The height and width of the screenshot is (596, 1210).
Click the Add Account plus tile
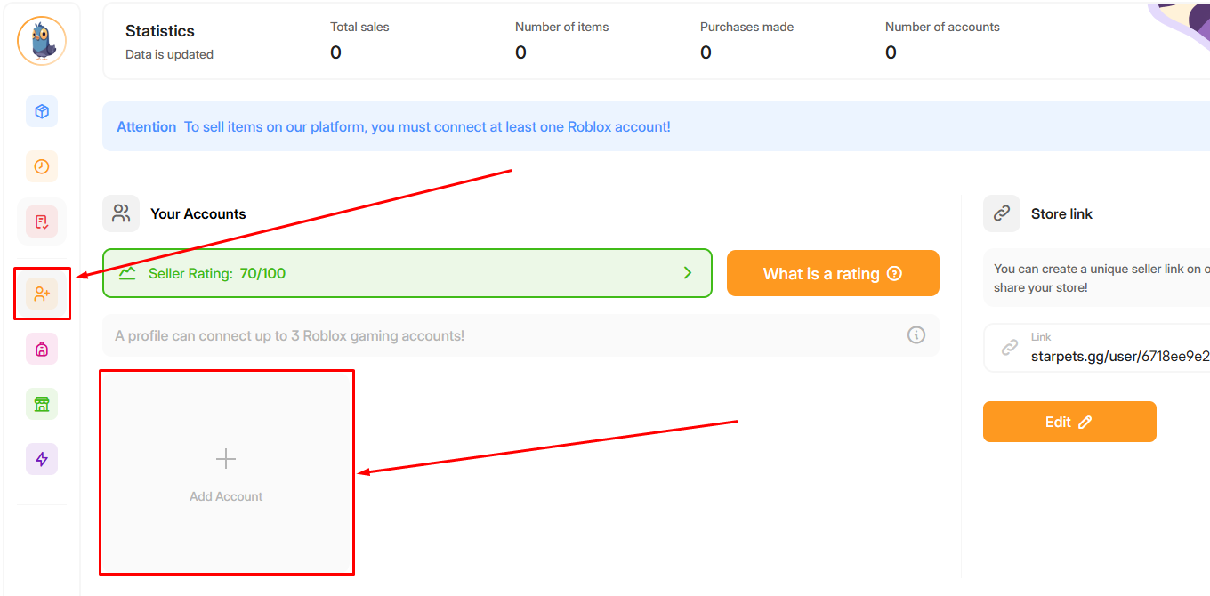pyautogui.click(x=226, y=472)
